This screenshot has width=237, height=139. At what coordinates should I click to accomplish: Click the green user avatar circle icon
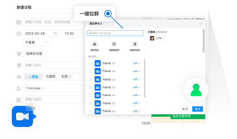(196, 89)
